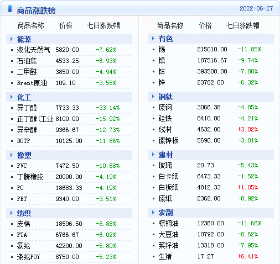Select the 丁腈橡胶 commodity
Viewport: 280px width, 264px height.
30,177
